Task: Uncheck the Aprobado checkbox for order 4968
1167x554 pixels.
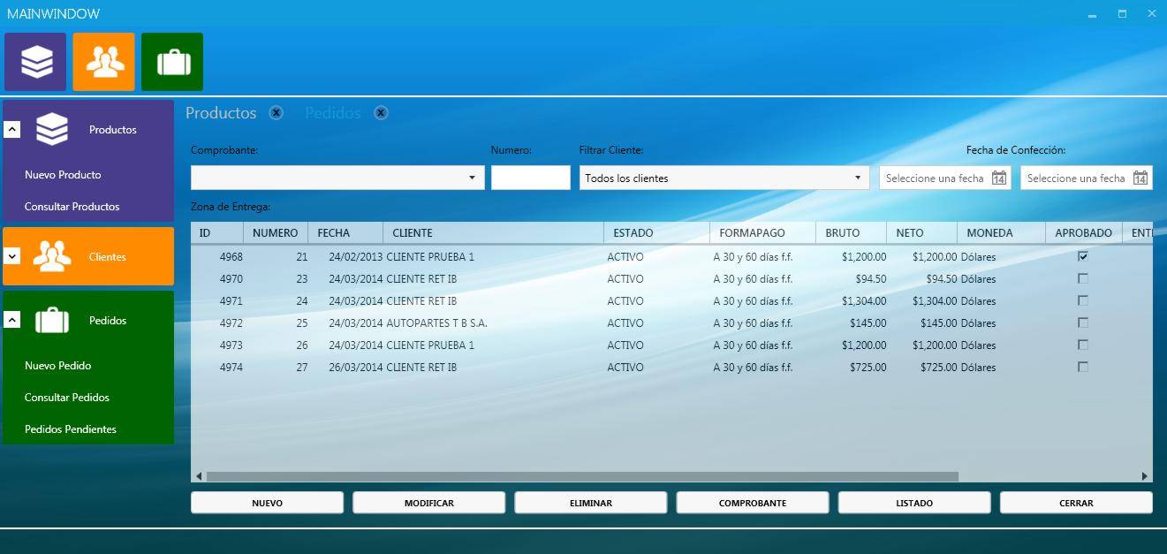Action: click(1083, 256)
